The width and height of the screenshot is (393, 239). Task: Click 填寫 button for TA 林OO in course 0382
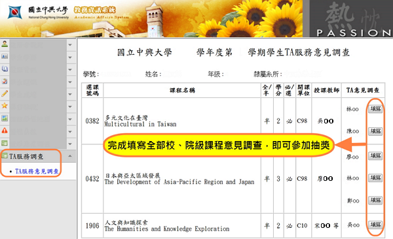(375, 109)
